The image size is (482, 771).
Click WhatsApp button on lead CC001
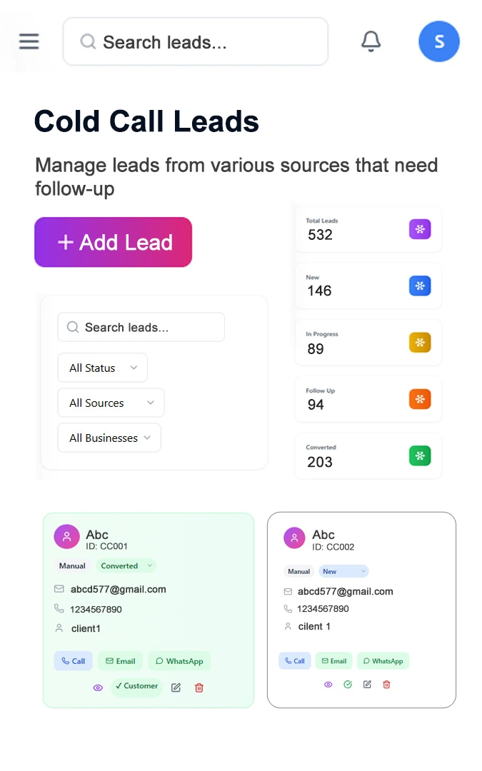(x=179, y=661)
